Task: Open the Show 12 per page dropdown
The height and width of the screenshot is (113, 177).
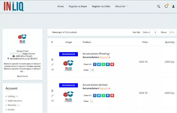Action: 171,32
